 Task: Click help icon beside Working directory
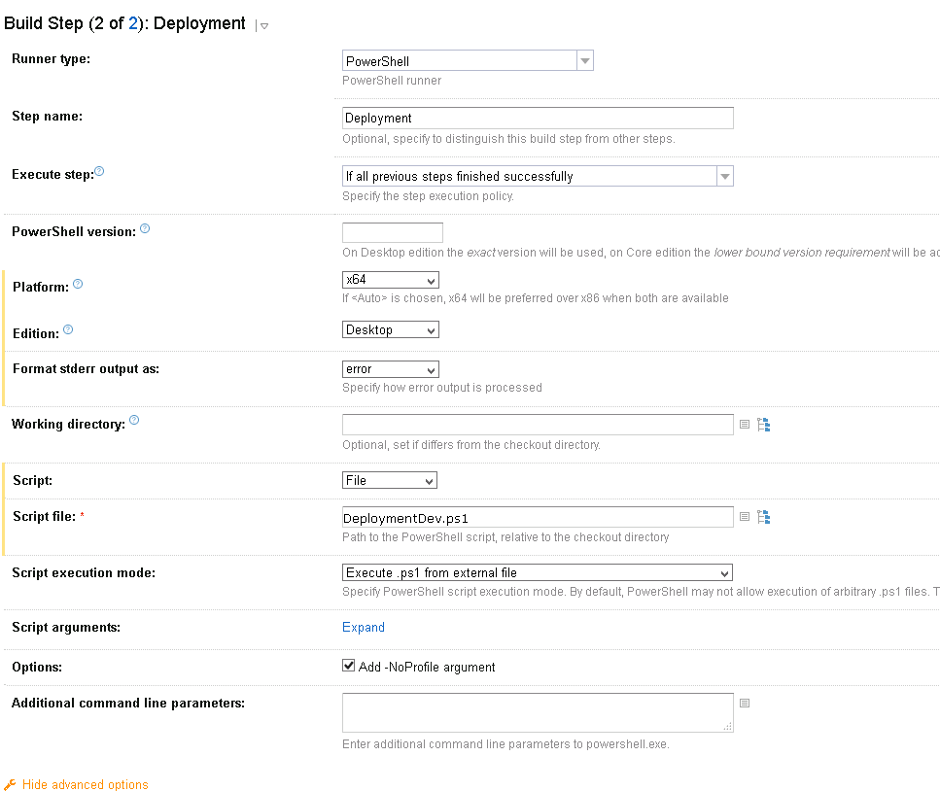point(134,421)
